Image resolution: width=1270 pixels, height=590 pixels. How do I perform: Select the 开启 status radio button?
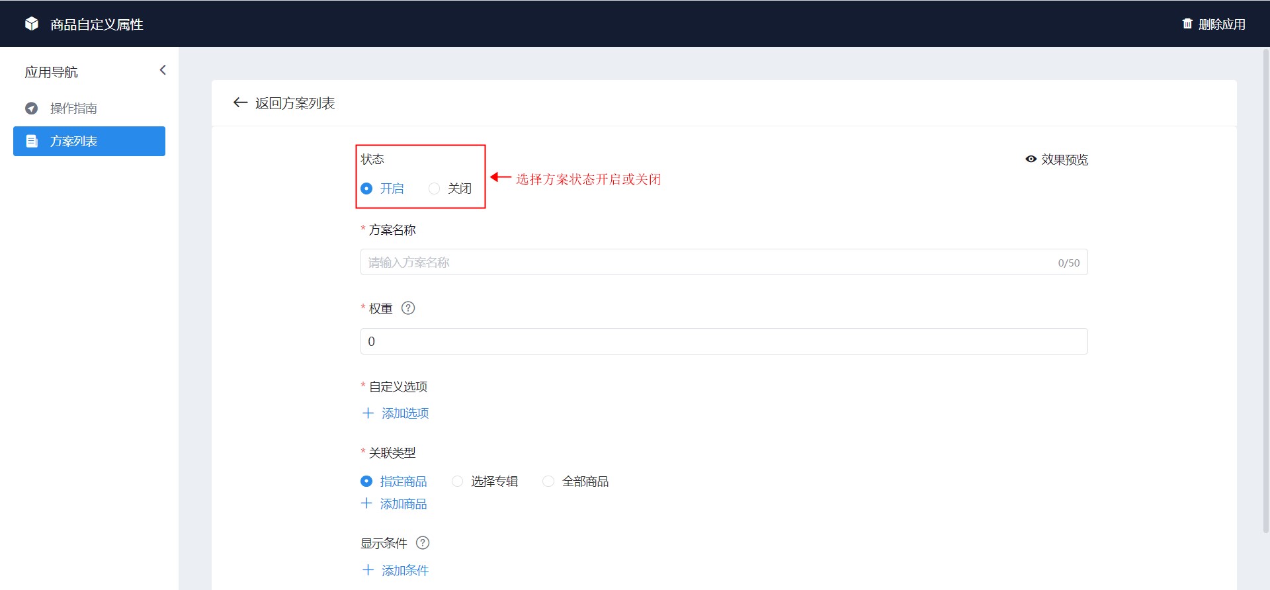coord(366,189)
